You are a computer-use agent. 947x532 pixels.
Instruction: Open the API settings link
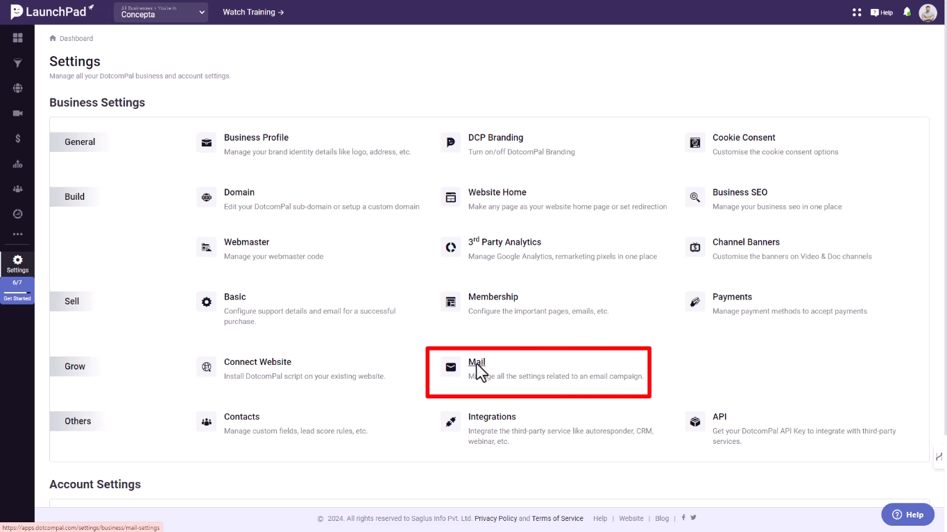pos(719,417)
